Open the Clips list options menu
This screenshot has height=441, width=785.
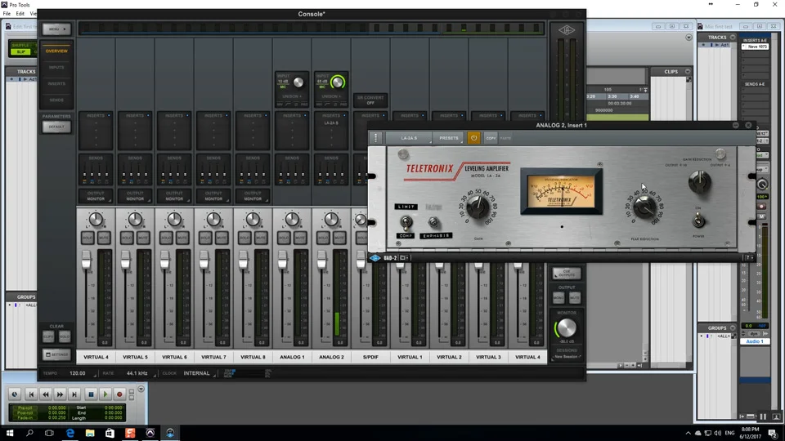pos(688,72)
